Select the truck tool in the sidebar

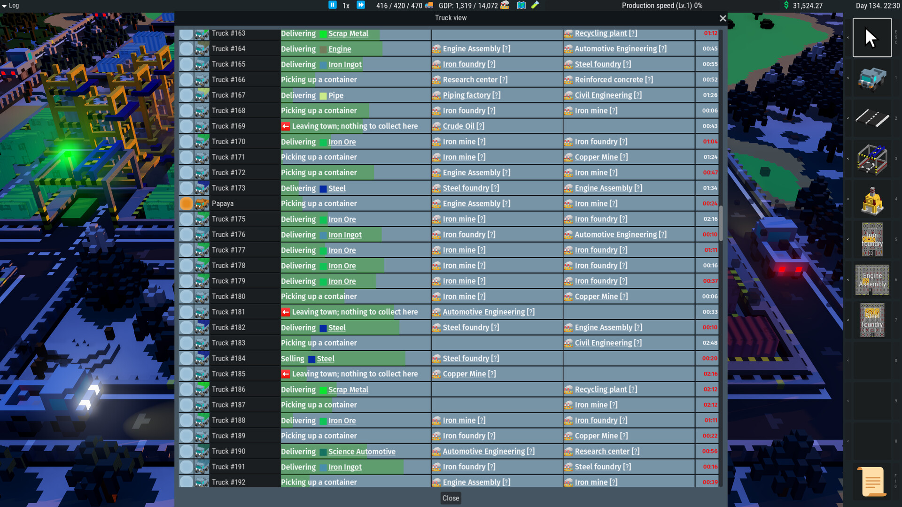(872, 79)
